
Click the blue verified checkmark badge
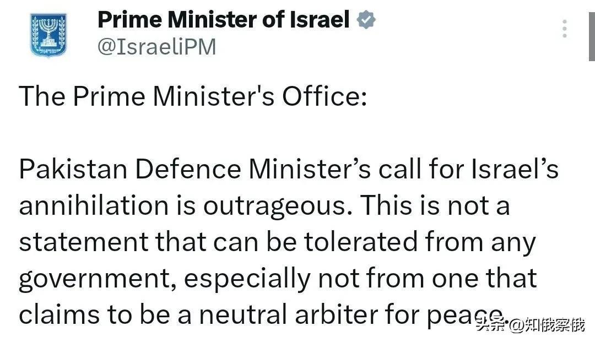point(366,20)
